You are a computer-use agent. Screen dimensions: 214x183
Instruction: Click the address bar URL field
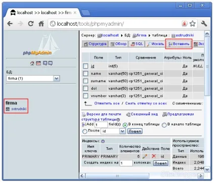point(115,24)
